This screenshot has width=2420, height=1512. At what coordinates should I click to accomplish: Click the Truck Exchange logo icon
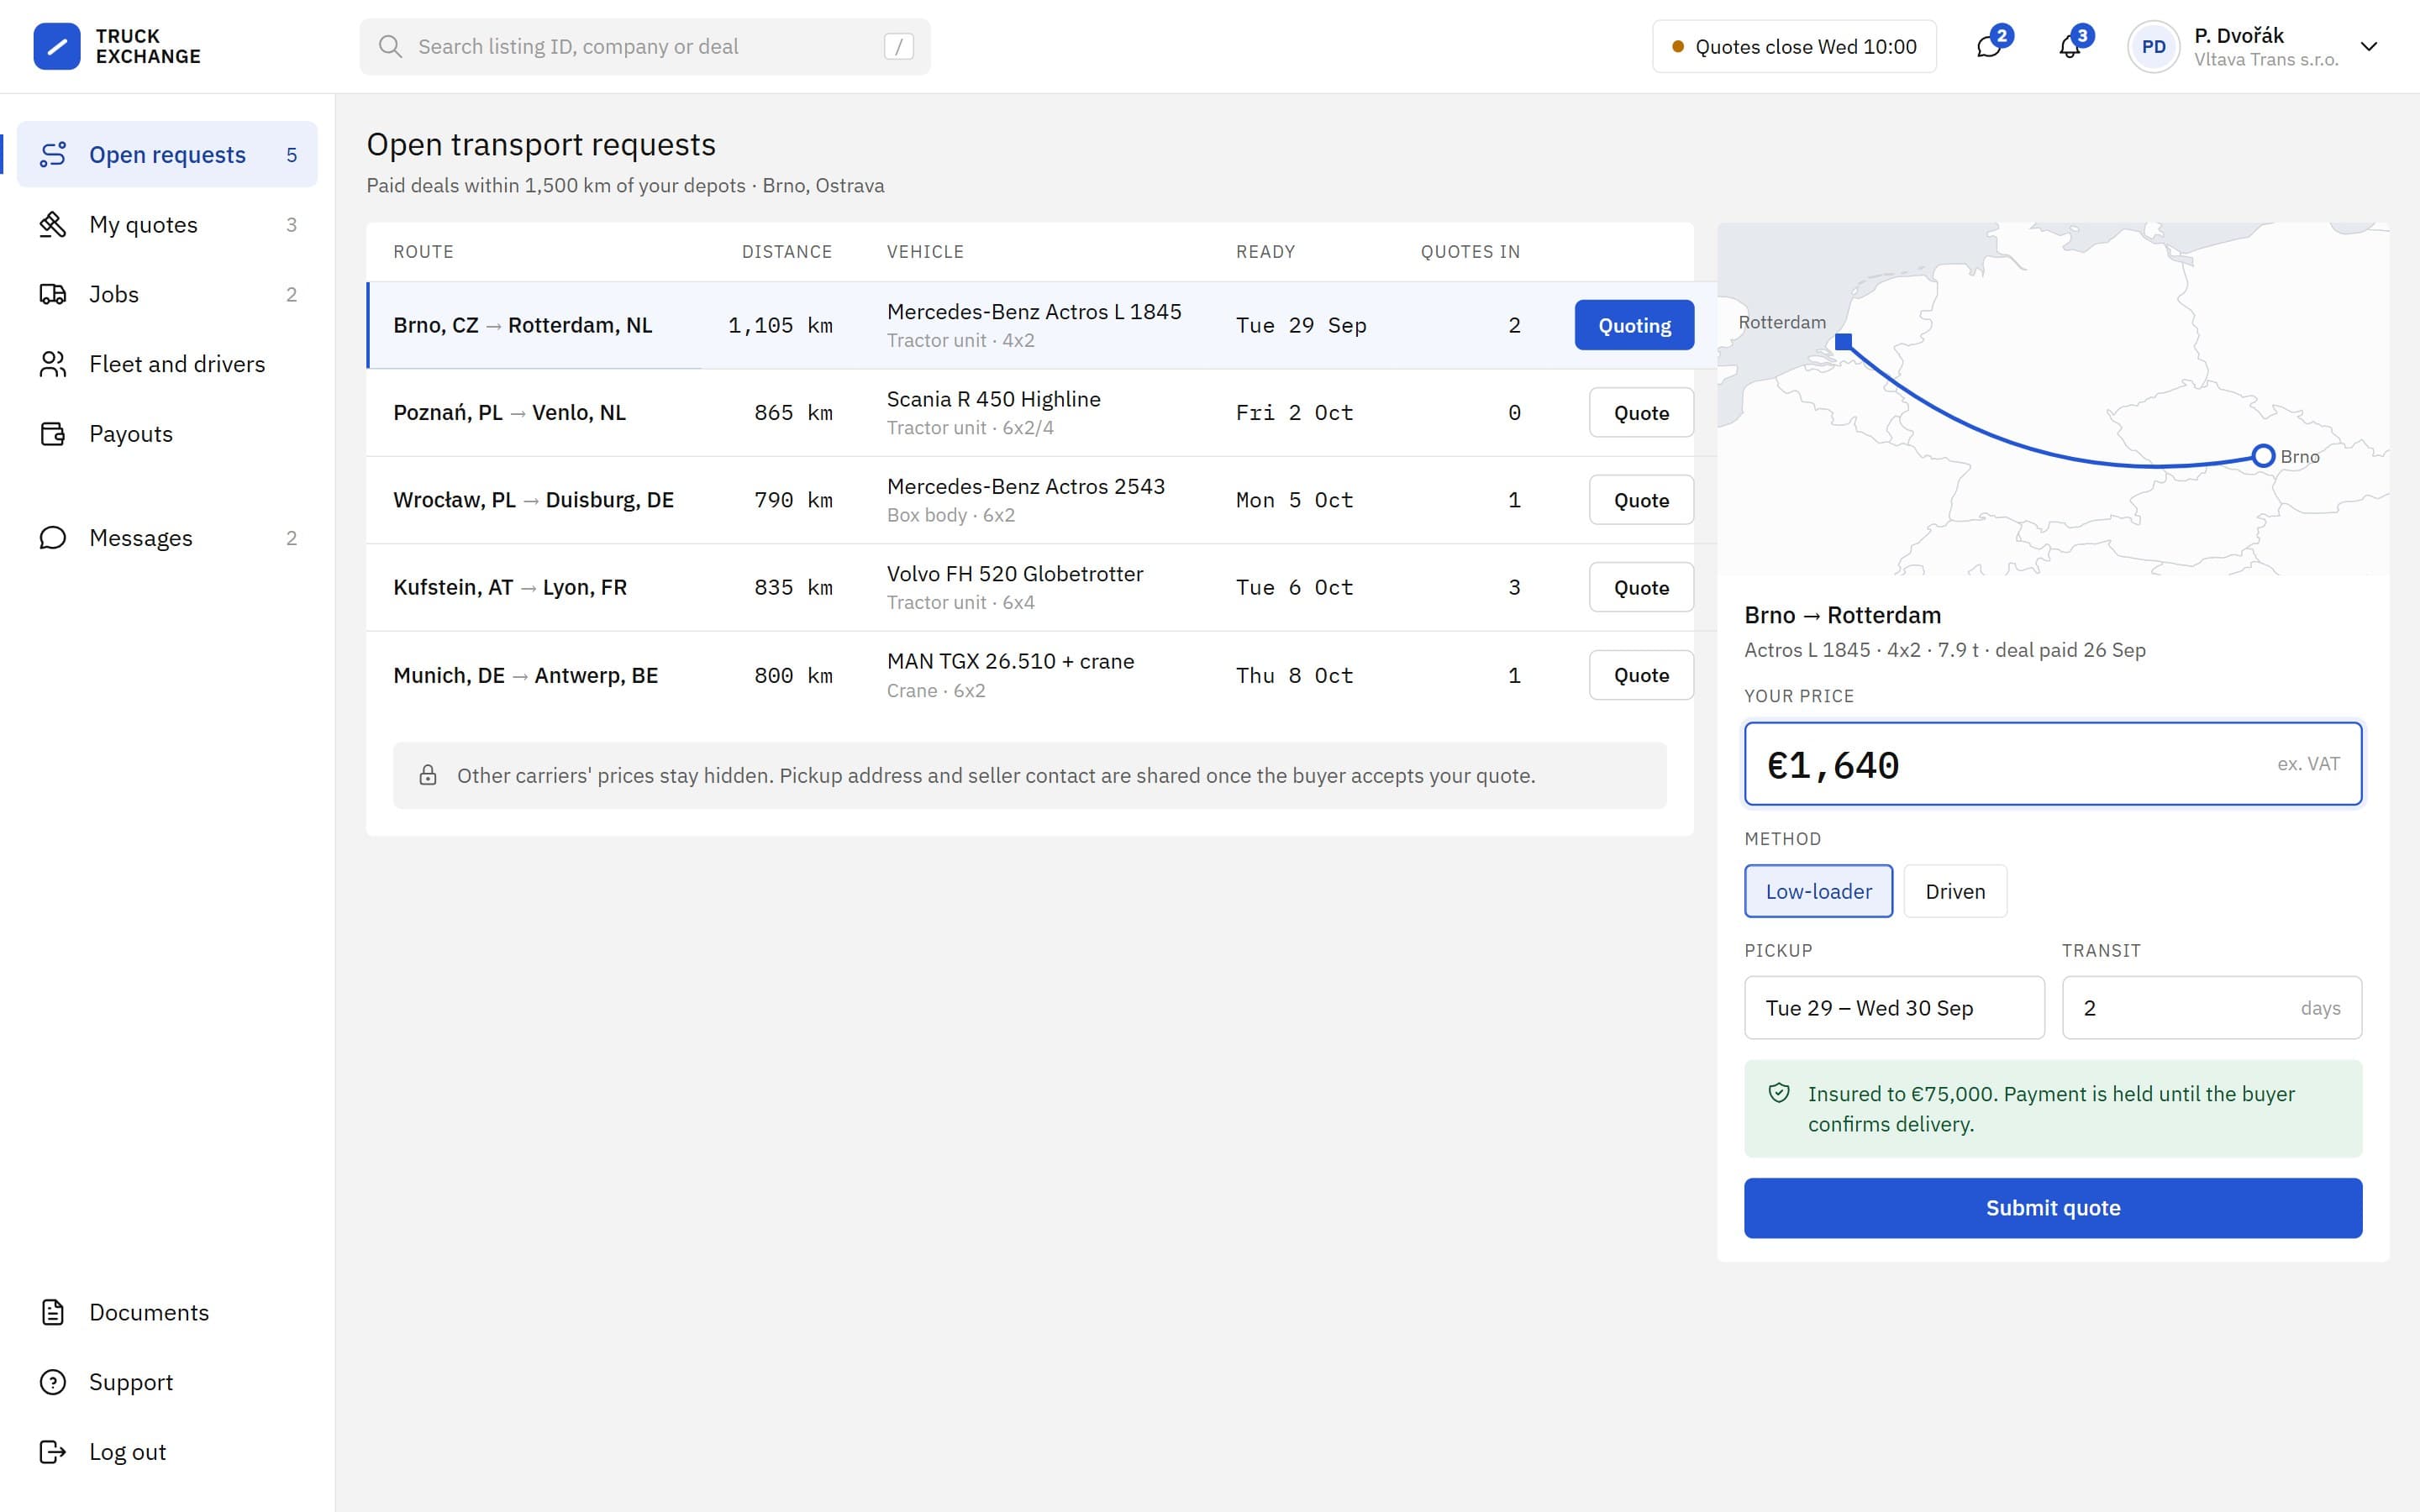[x=57, y=46]
